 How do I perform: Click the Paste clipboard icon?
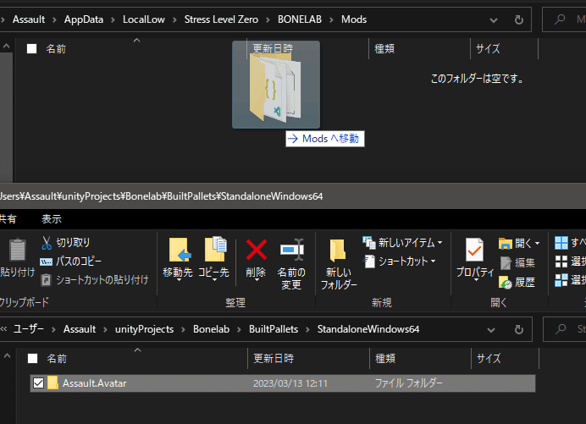17,250
